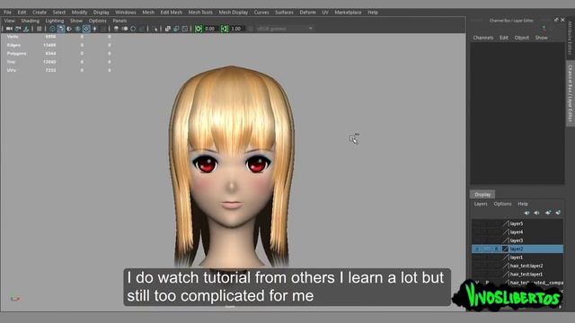The height and width of the screenshot is (323, 575).
Task: Open the sRGB gamma view transform dropdown
Action: click(284, 29)
